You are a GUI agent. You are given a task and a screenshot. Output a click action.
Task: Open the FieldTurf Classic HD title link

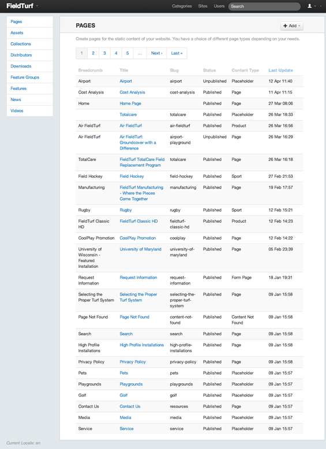(138, 221)
